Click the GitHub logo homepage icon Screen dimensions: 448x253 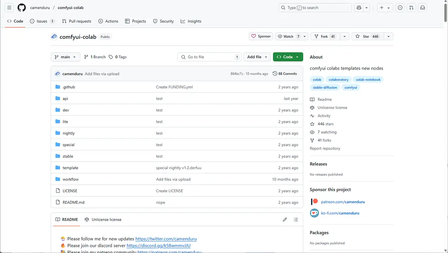pyautogui.click(x=22, y=7)
